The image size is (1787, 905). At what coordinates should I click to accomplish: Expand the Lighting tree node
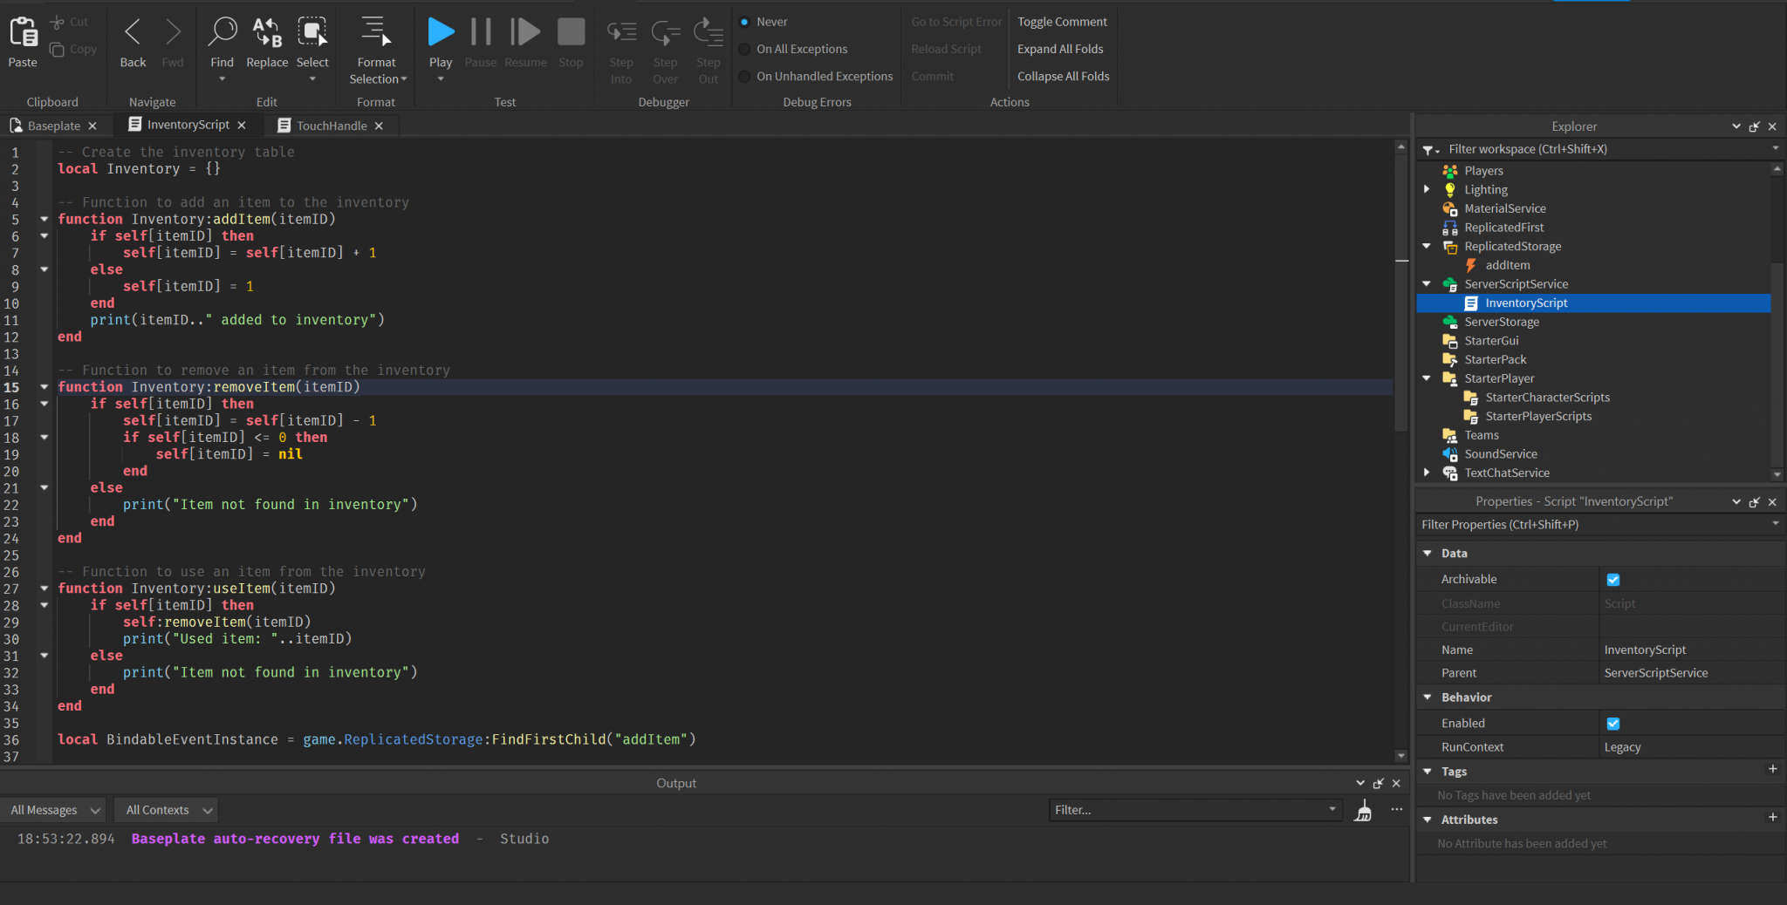coord(1428,188)
